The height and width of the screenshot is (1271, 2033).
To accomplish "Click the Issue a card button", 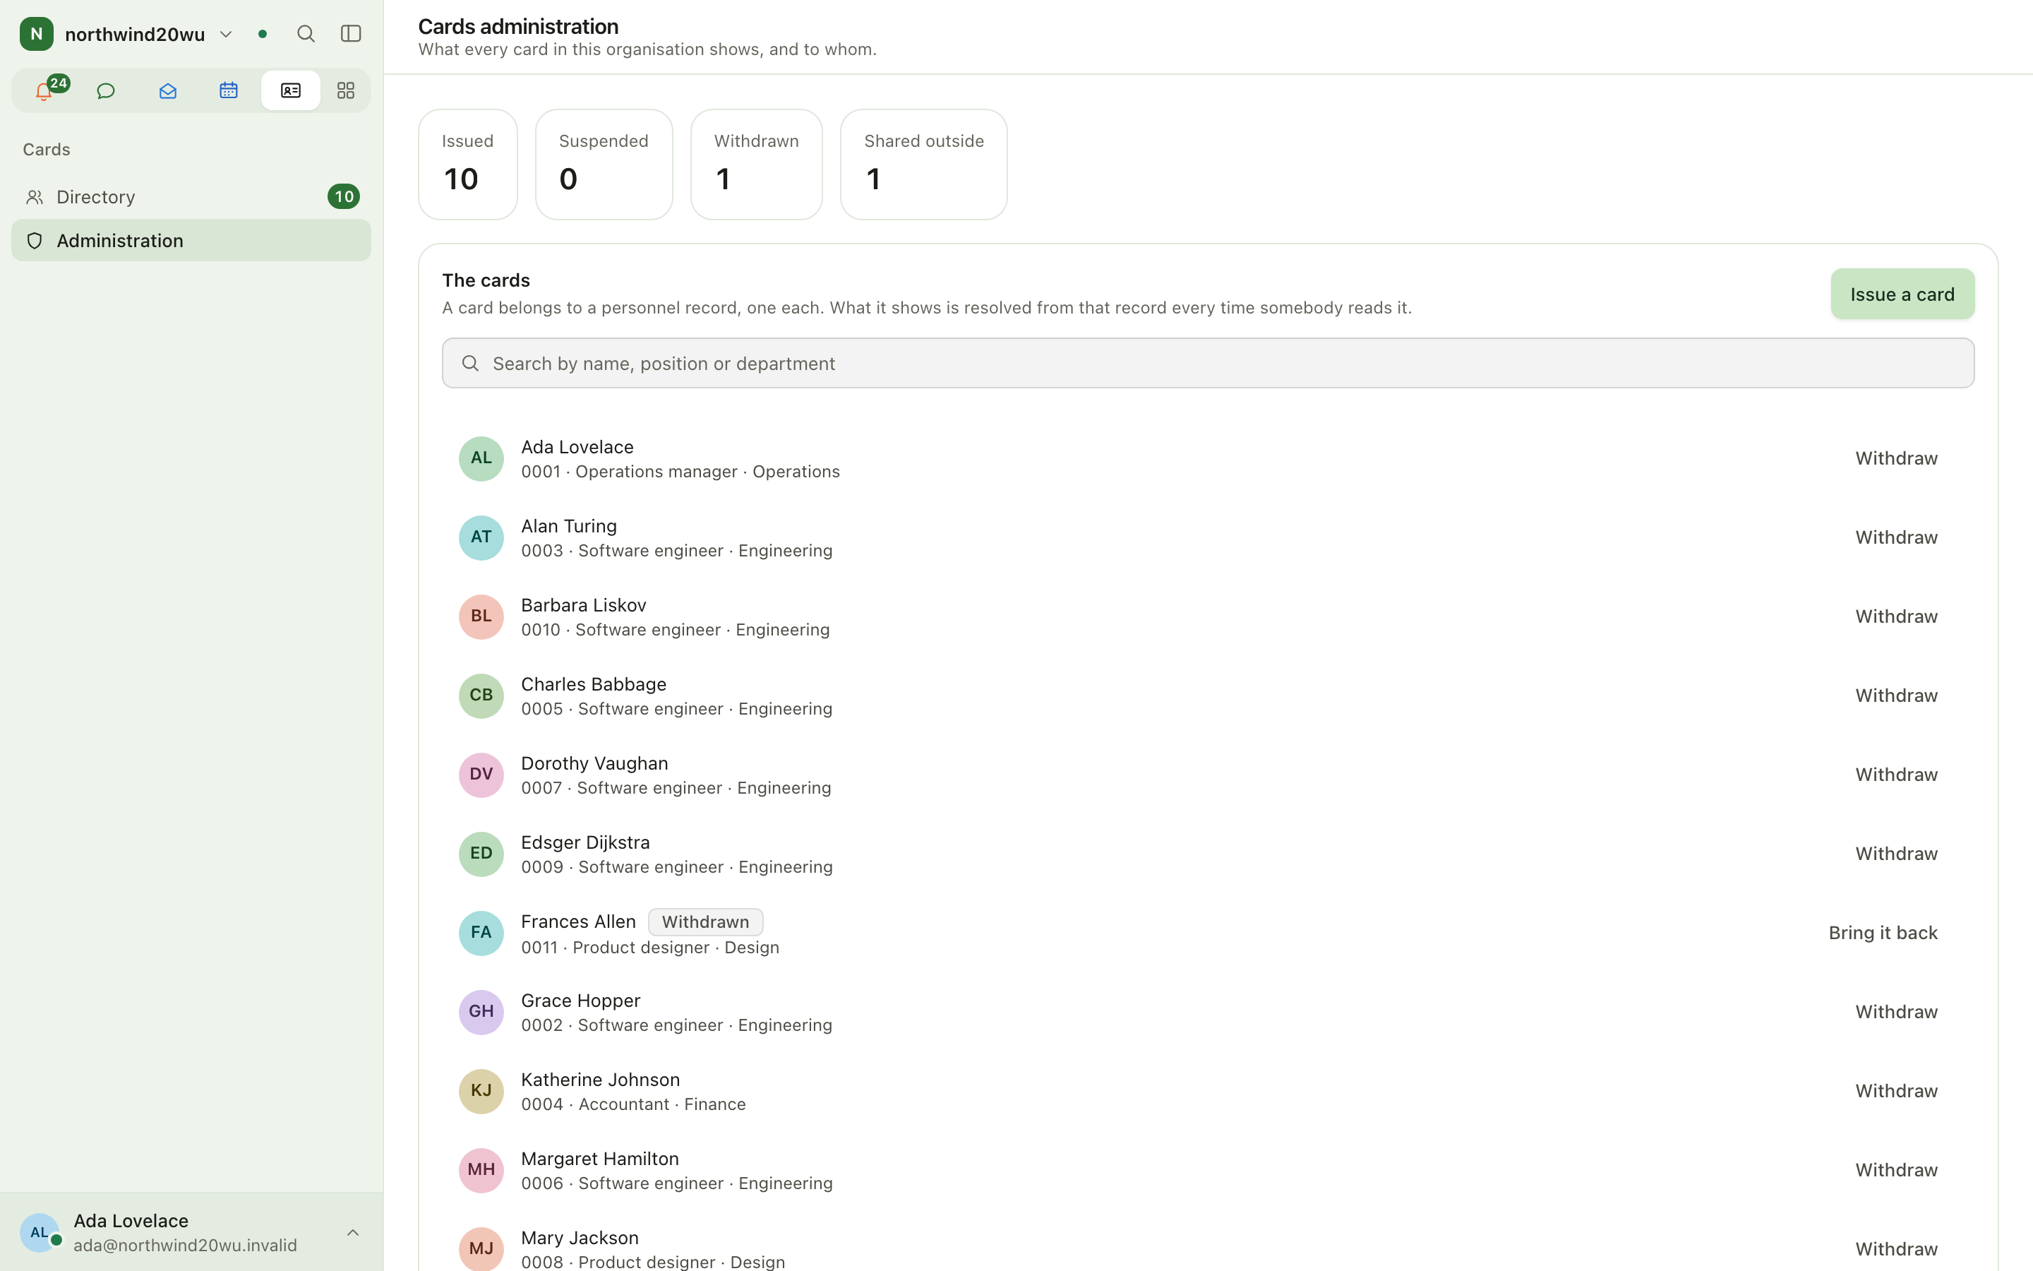I will [x=1902, y=294].
